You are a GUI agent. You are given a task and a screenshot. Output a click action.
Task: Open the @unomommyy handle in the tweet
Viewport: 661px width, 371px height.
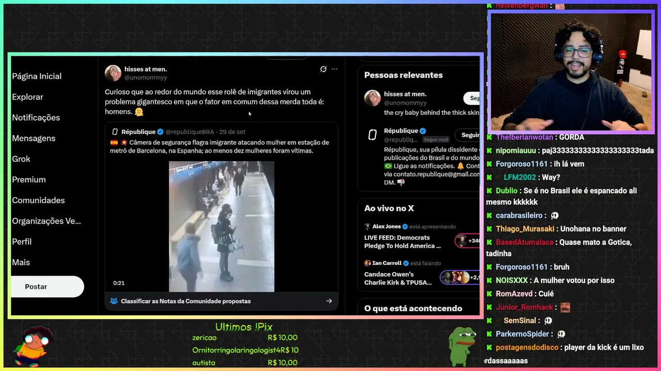(146, 77)
